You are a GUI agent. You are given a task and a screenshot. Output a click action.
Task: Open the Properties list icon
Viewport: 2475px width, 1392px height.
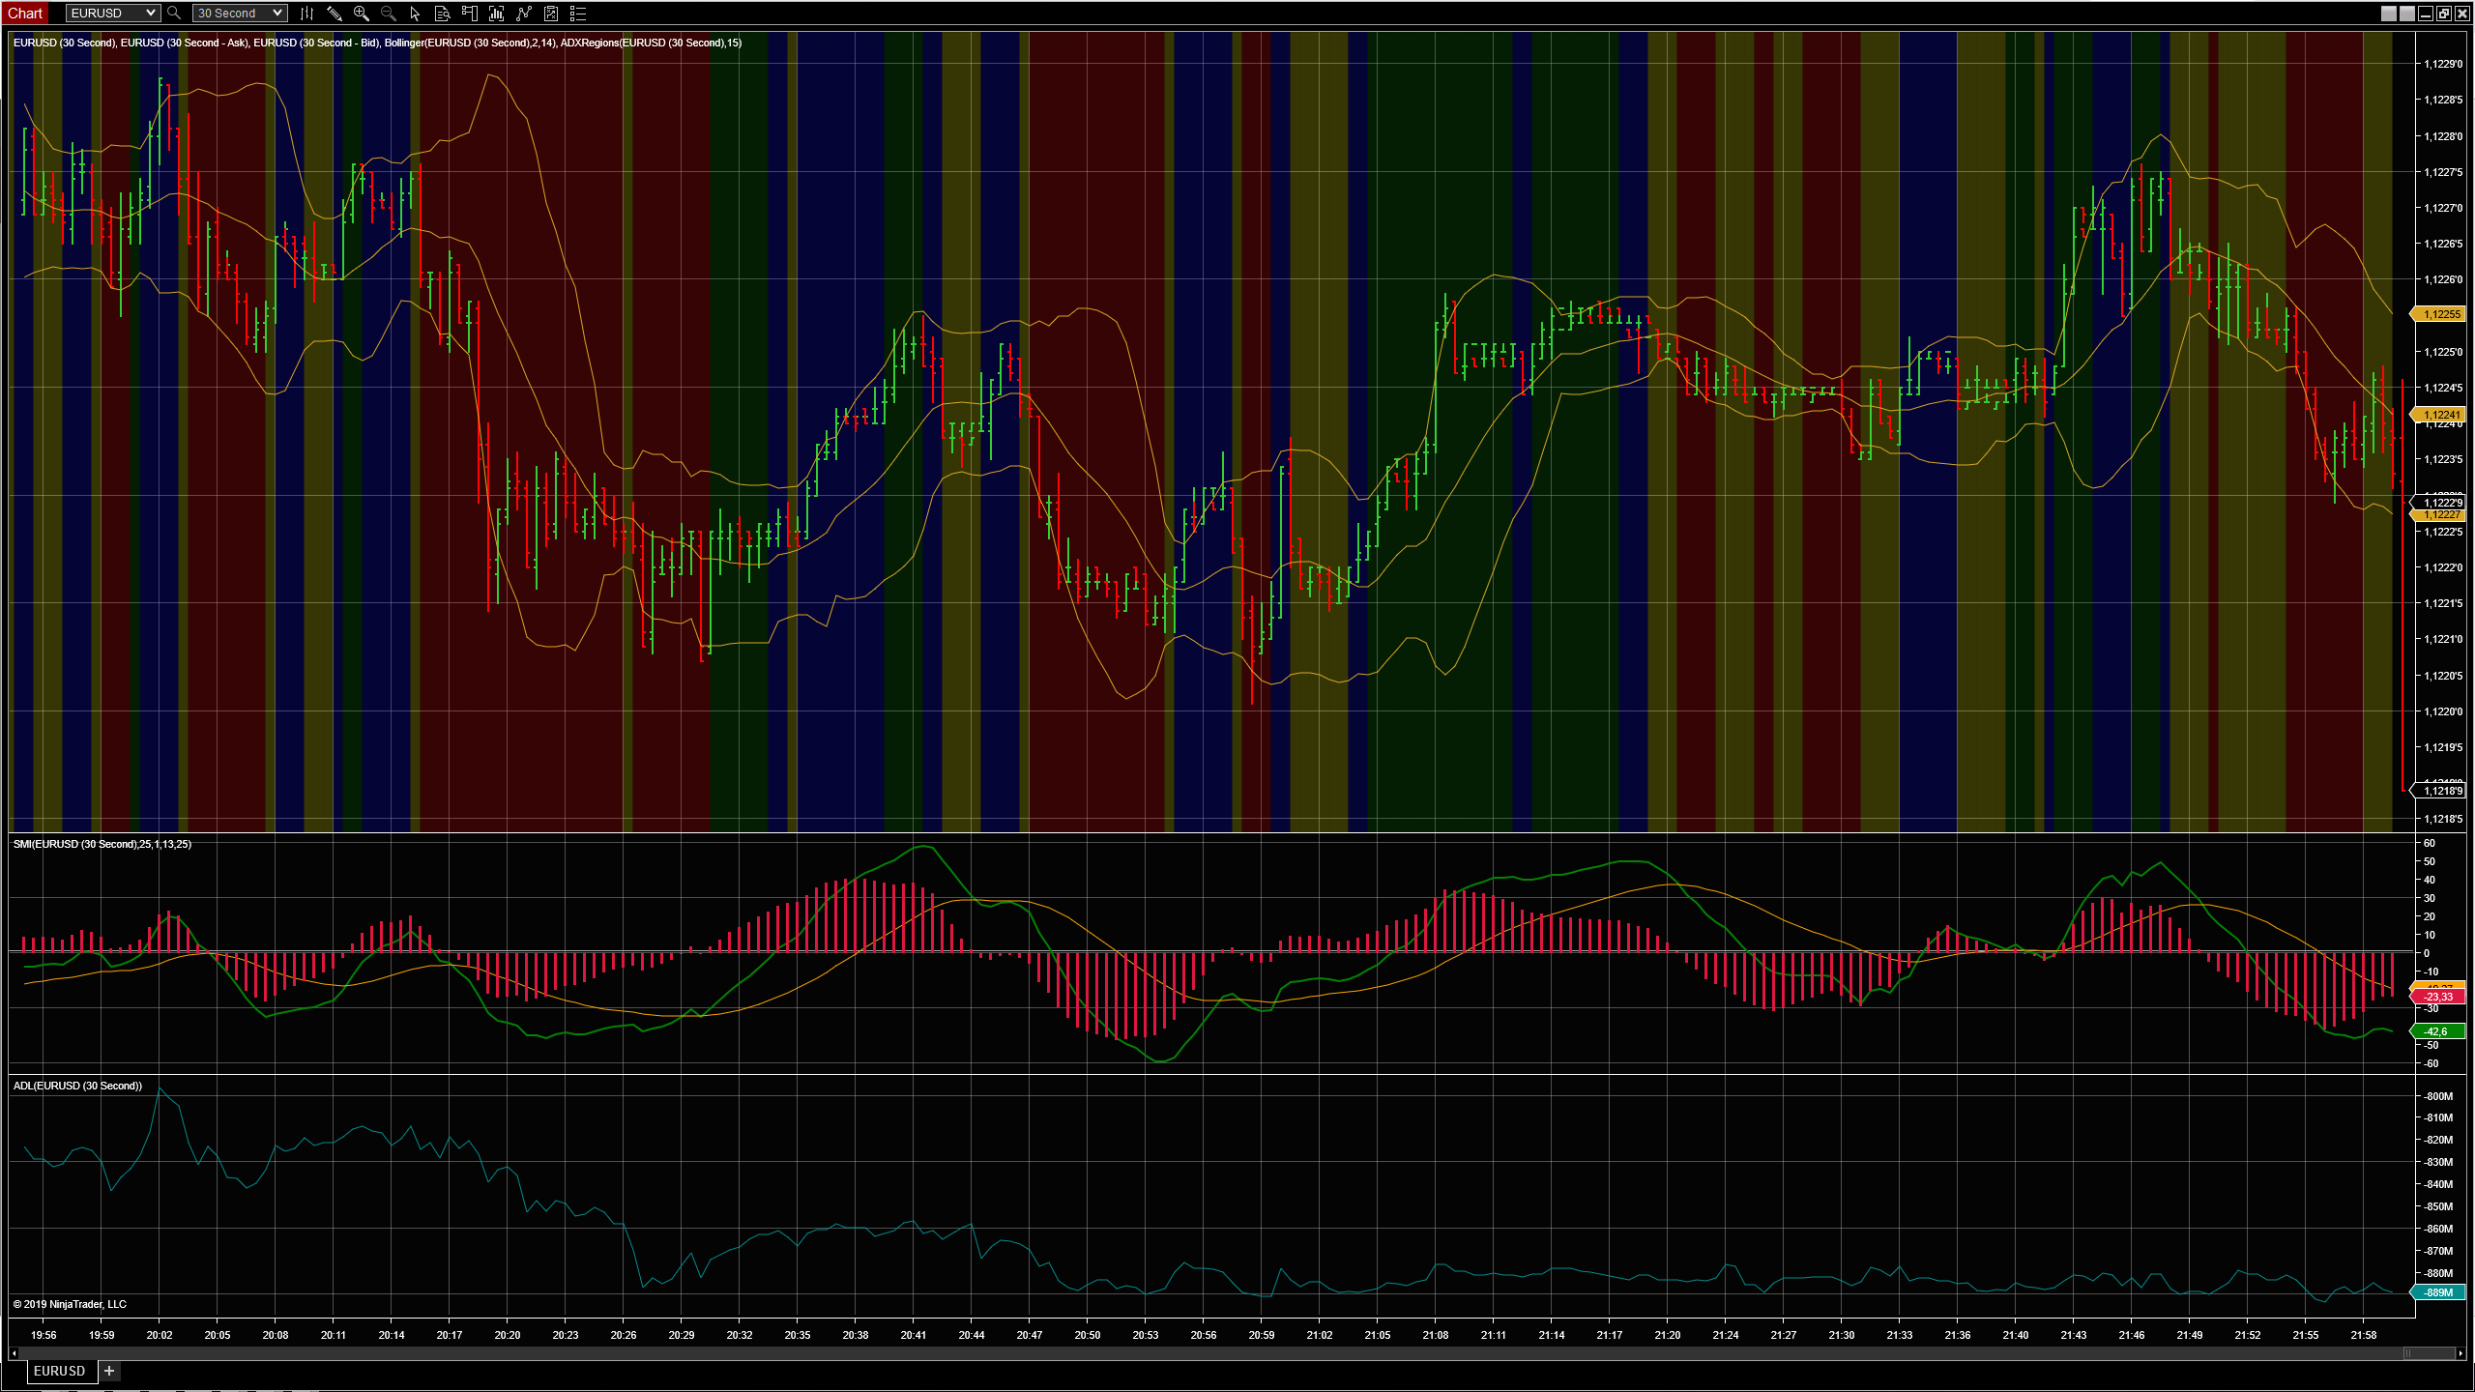(x=578, y=14)
